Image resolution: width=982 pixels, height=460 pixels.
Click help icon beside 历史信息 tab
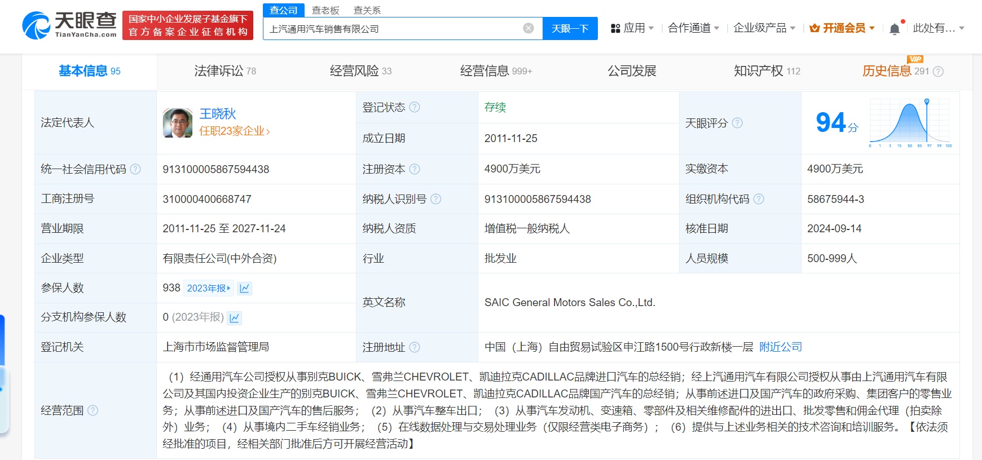pyautogui.click(x=938, y=72)
